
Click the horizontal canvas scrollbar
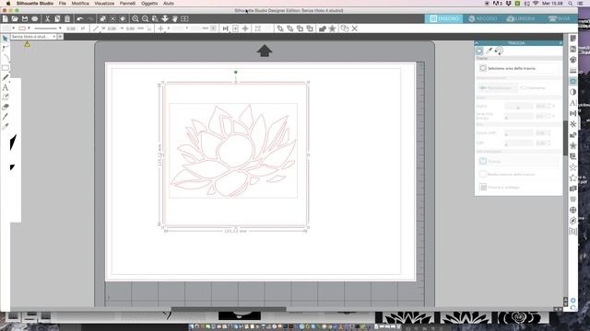229,309
